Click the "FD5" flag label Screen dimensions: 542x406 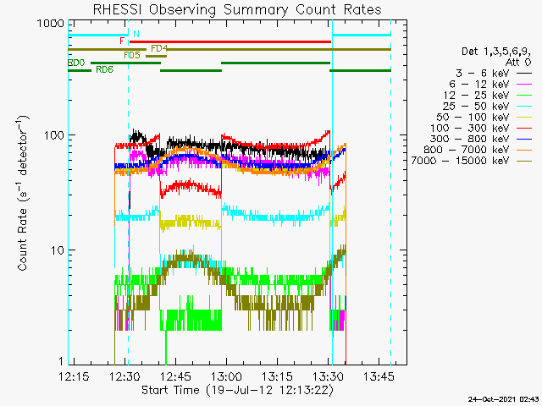[x=132, y=55]
